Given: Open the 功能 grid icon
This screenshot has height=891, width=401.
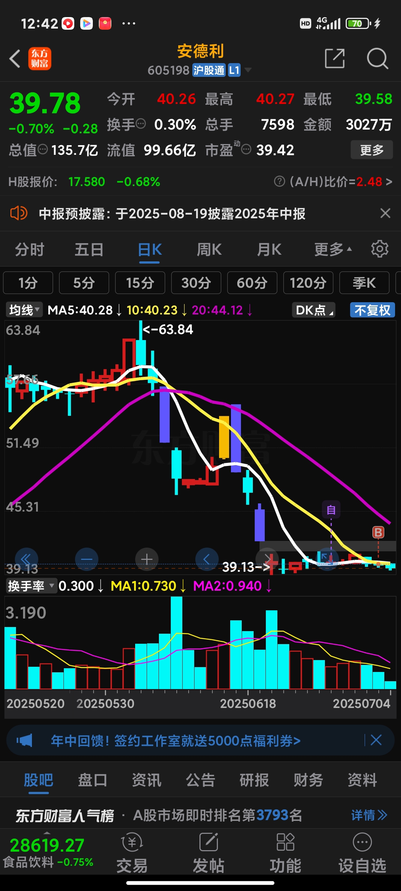Looking at the screenshot, I should pos(285,842).
